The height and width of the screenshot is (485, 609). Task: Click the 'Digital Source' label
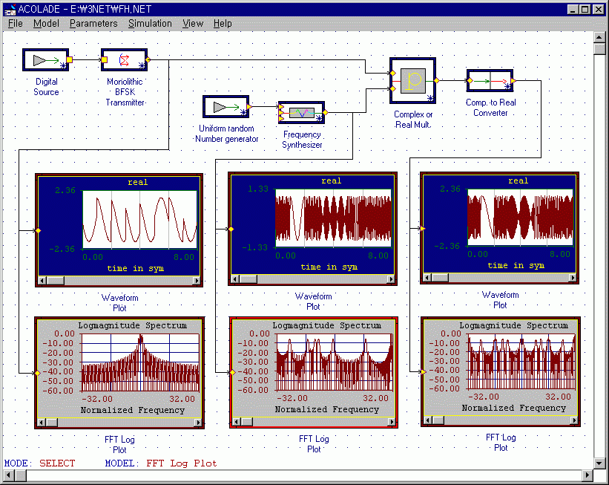point(46,87)
